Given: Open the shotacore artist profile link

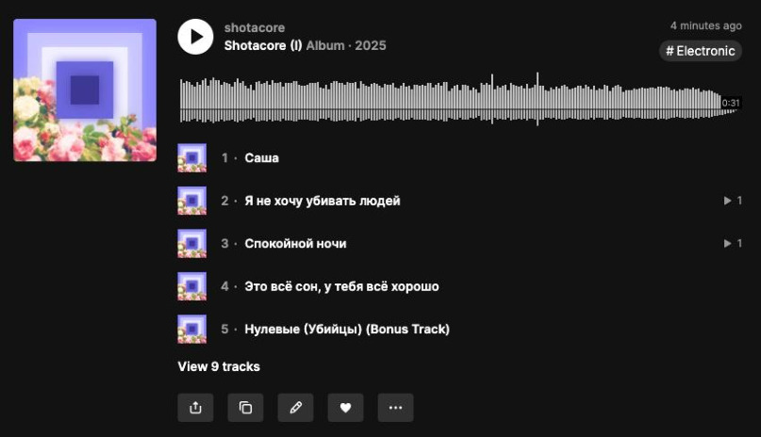Looking at the screenshot, I should point(255,27).
